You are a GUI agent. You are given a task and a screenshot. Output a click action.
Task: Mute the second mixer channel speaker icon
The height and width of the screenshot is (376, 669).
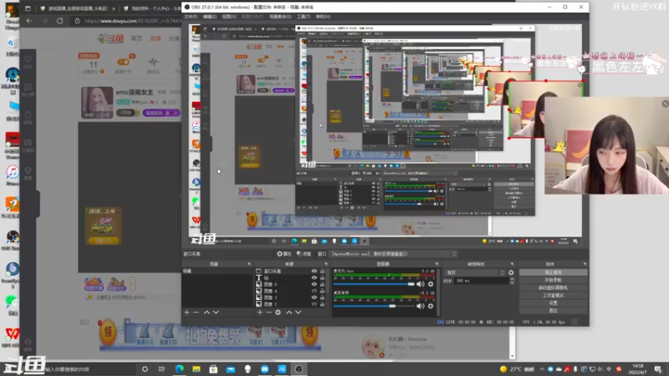pyautogui.click(x=421, y=306)
